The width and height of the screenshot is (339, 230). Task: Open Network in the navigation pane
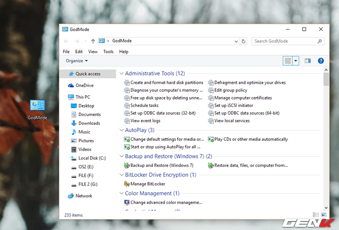[x=83, y=196]
